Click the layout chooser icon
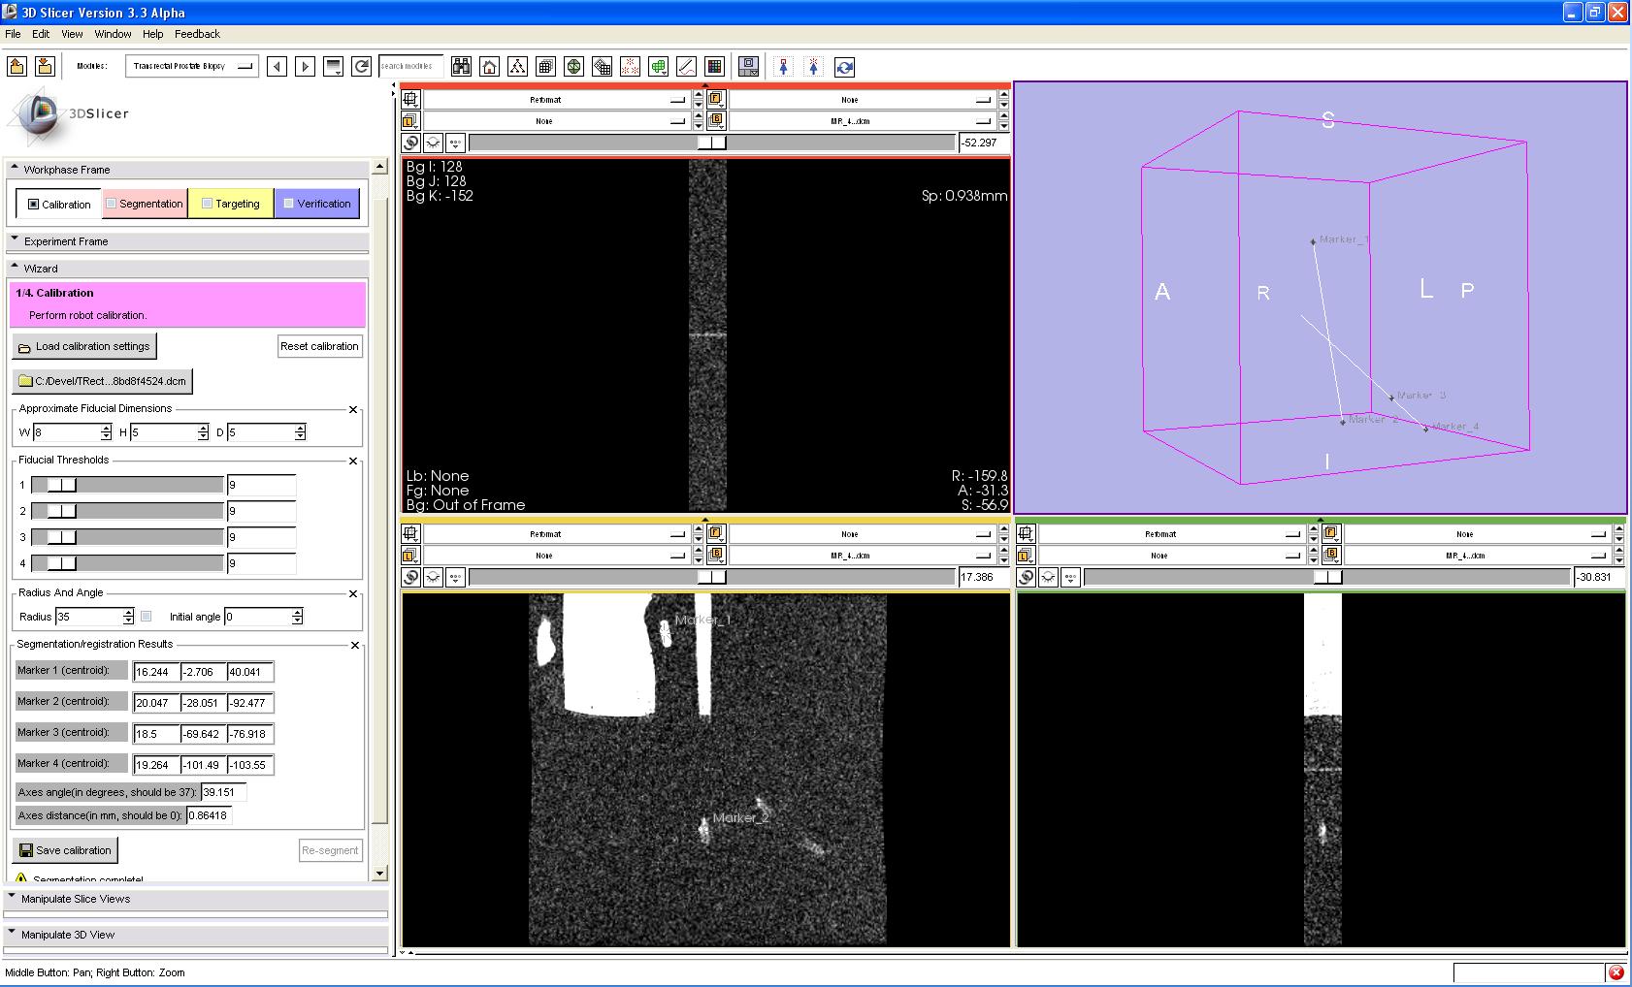 tap(748, 67)
